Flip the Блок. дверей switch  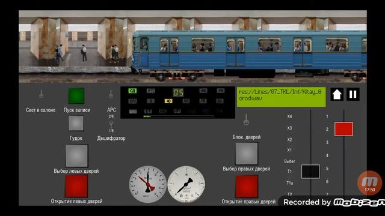(x=246, y=119)
